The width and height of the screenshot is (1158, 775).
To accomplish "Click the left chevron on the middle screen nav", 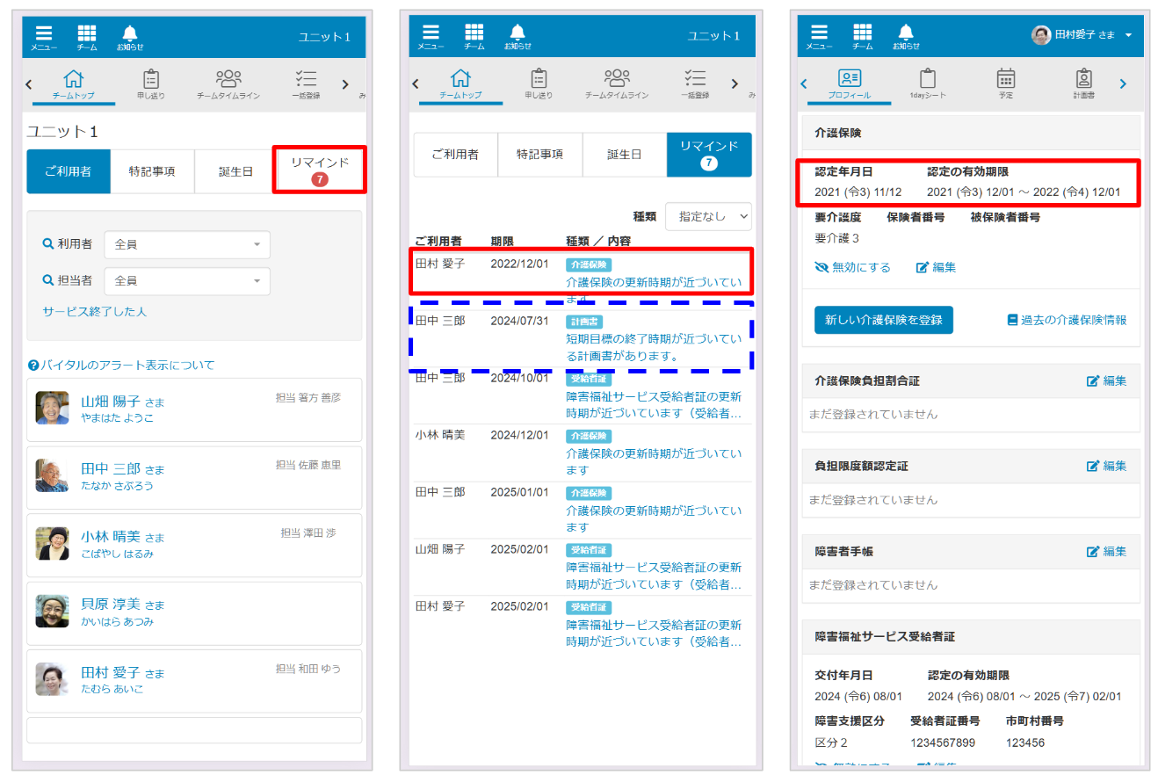I will 416,84.
